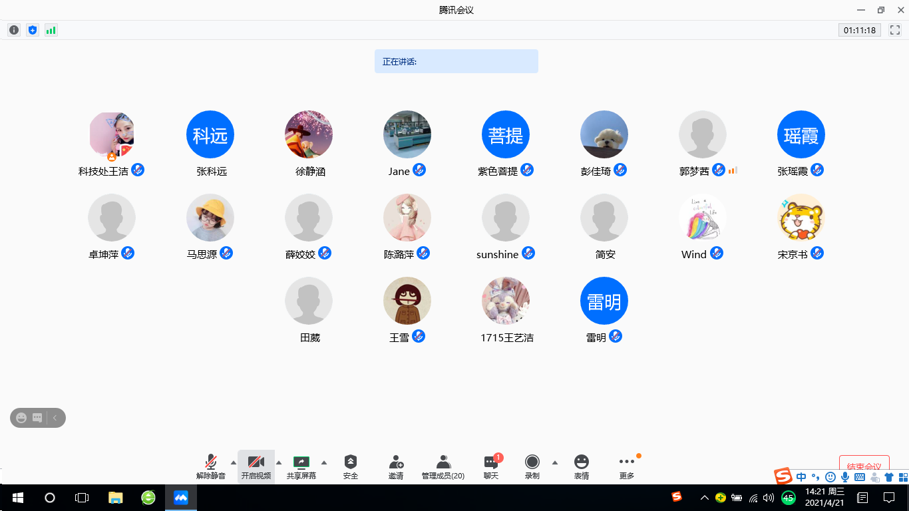Open the meeting info icon

[x=14, y=30]
